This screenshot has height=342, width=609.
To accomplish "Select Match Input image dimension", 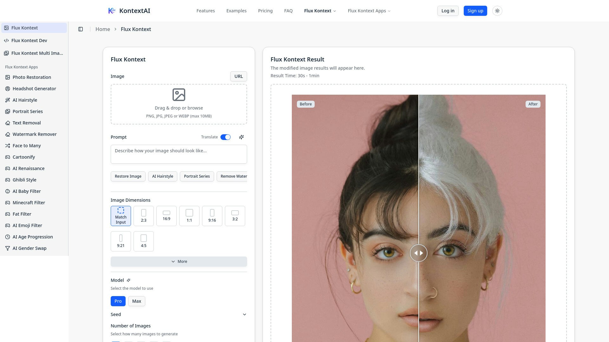I will [121, 216].
